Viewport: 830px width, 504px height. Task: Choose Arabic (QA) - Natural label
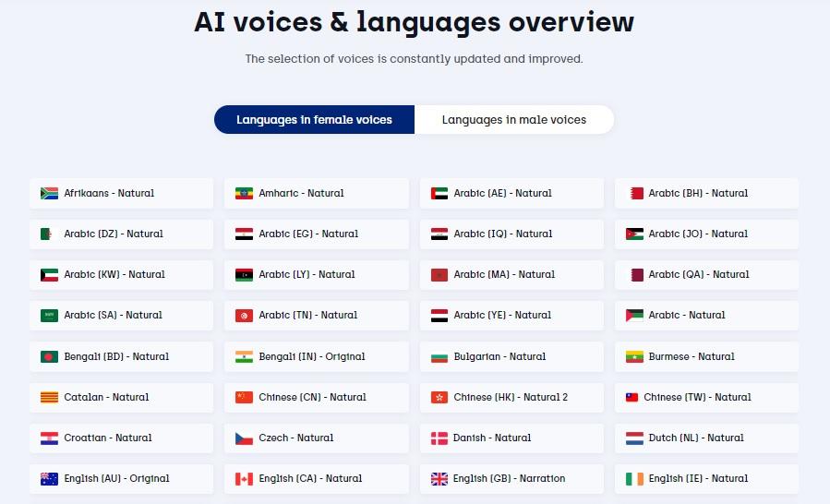click(699, 275)
